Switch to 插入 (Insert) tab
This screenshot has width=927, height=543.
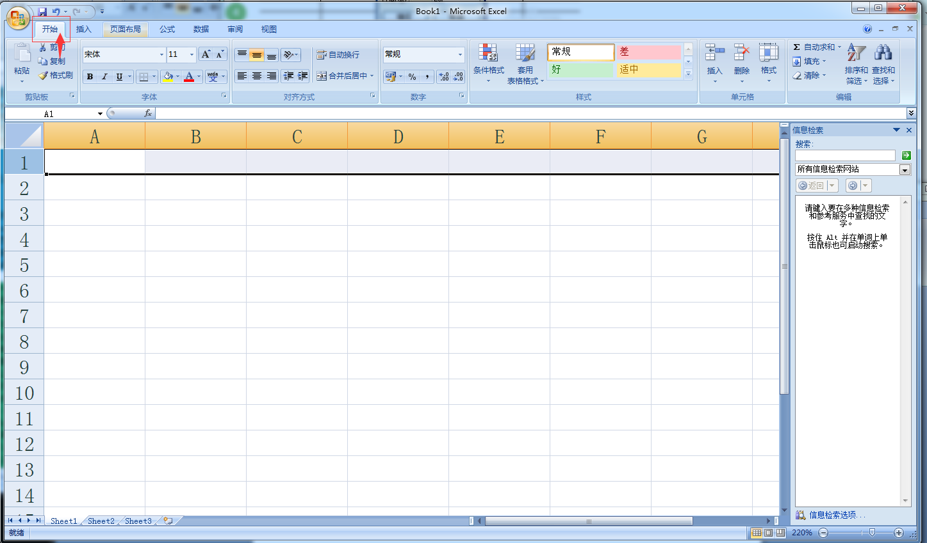pyautogui.click(x=84, y=29)
